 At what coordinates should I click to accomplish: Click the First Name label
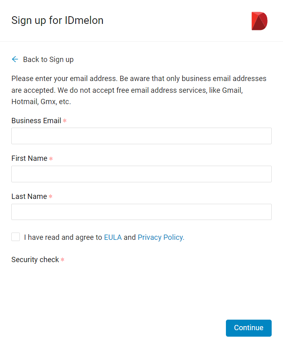pos(30,158)
